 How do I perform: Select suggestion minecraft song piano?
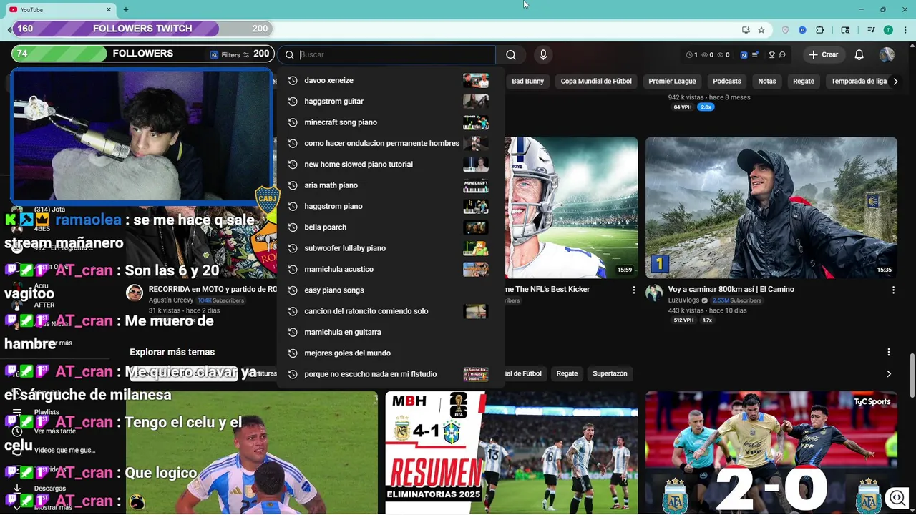[x=391, y=122]
